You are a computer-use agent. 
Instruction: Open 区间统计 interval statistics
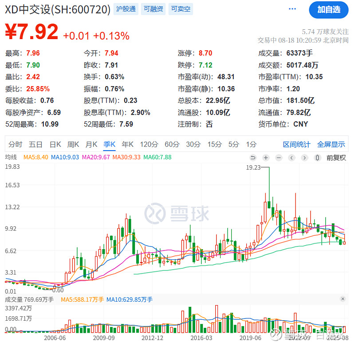pyautogui.click(x=296, y=144)
